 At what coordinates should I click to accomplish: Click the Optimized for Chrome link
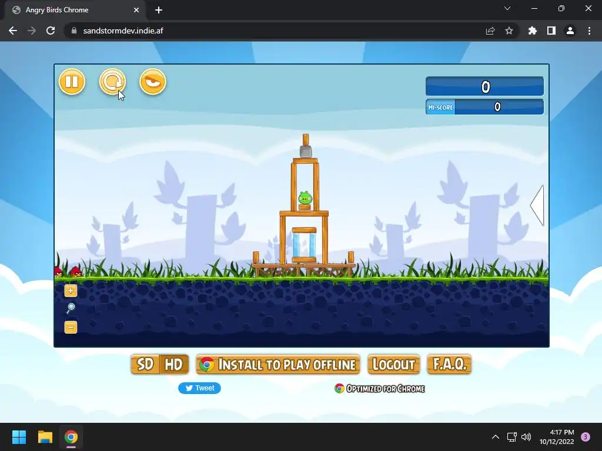(x=379, y=389)
